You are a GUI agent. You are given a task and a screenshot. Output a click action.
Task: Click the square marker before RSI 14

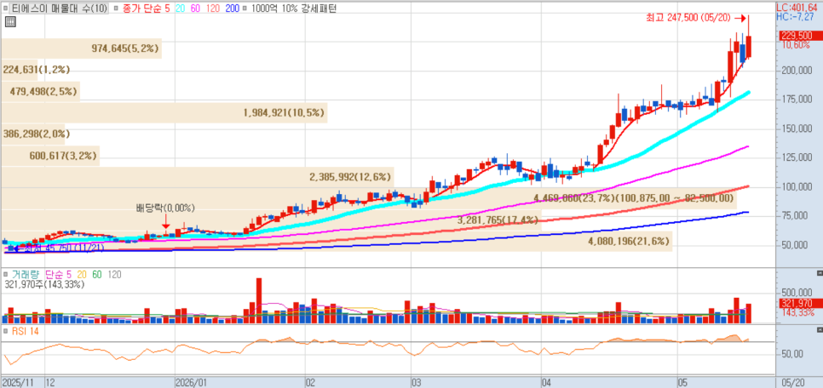6,331
